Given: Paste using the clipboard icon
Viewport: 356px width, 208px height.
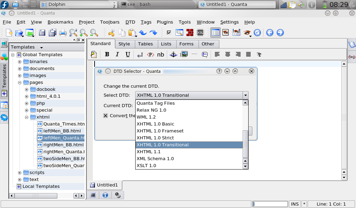Looking at the screenshot, I should [132, 33].
